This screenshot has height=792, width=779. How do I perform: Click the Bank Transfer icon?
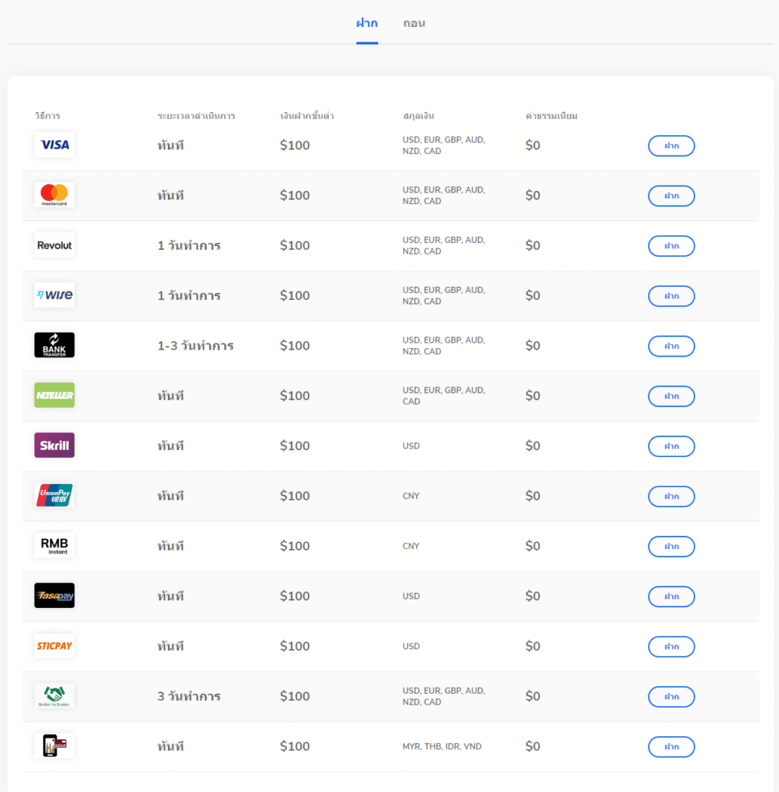coord(54,345)
